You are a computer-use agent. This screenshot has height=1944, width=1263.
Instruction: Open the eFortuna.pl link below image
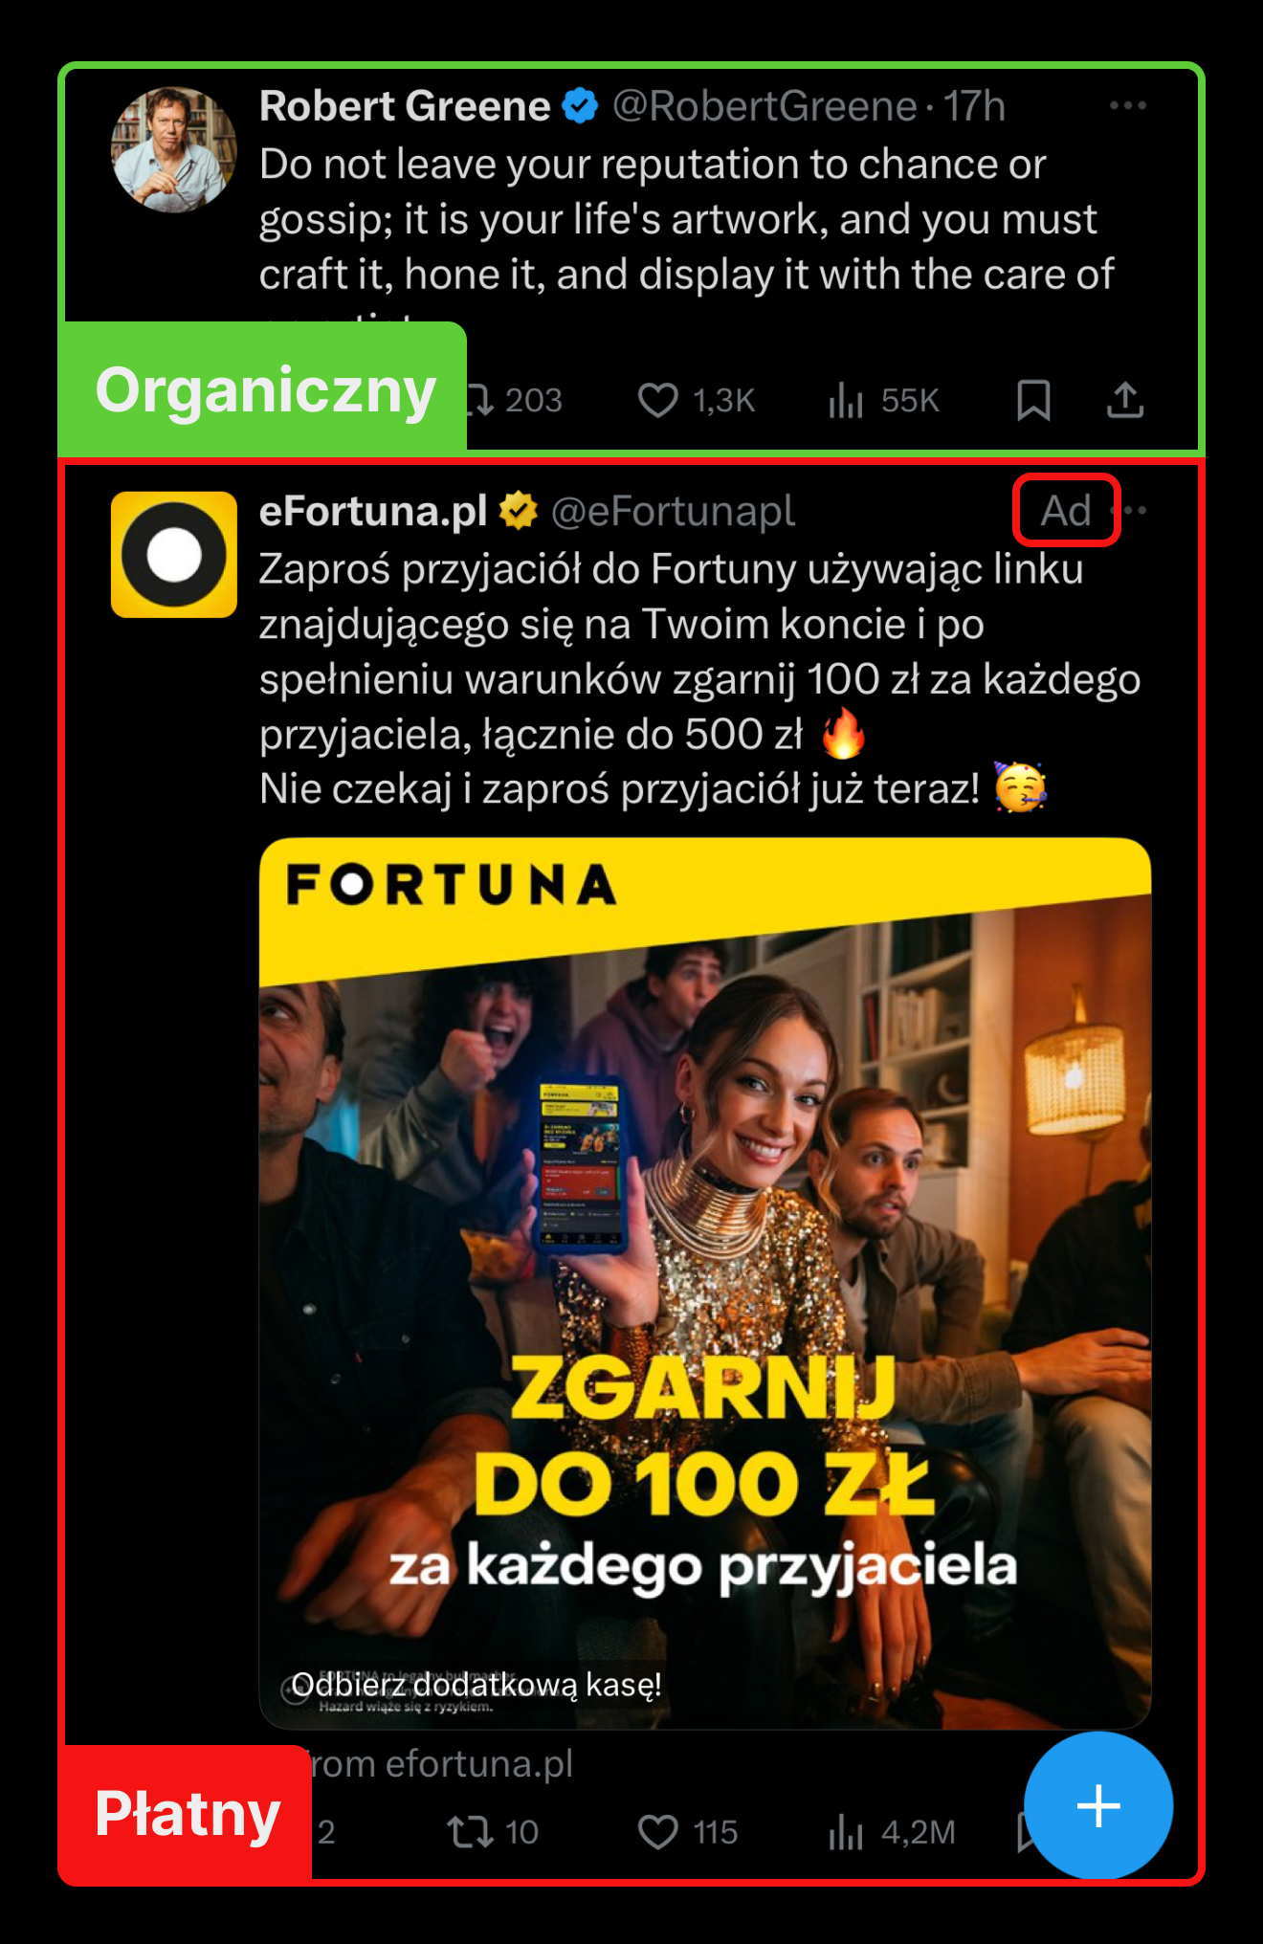(x=440, y=1763)
